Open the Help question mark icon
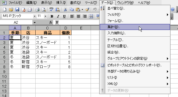The image size is (178, 97). click(173, 9)
